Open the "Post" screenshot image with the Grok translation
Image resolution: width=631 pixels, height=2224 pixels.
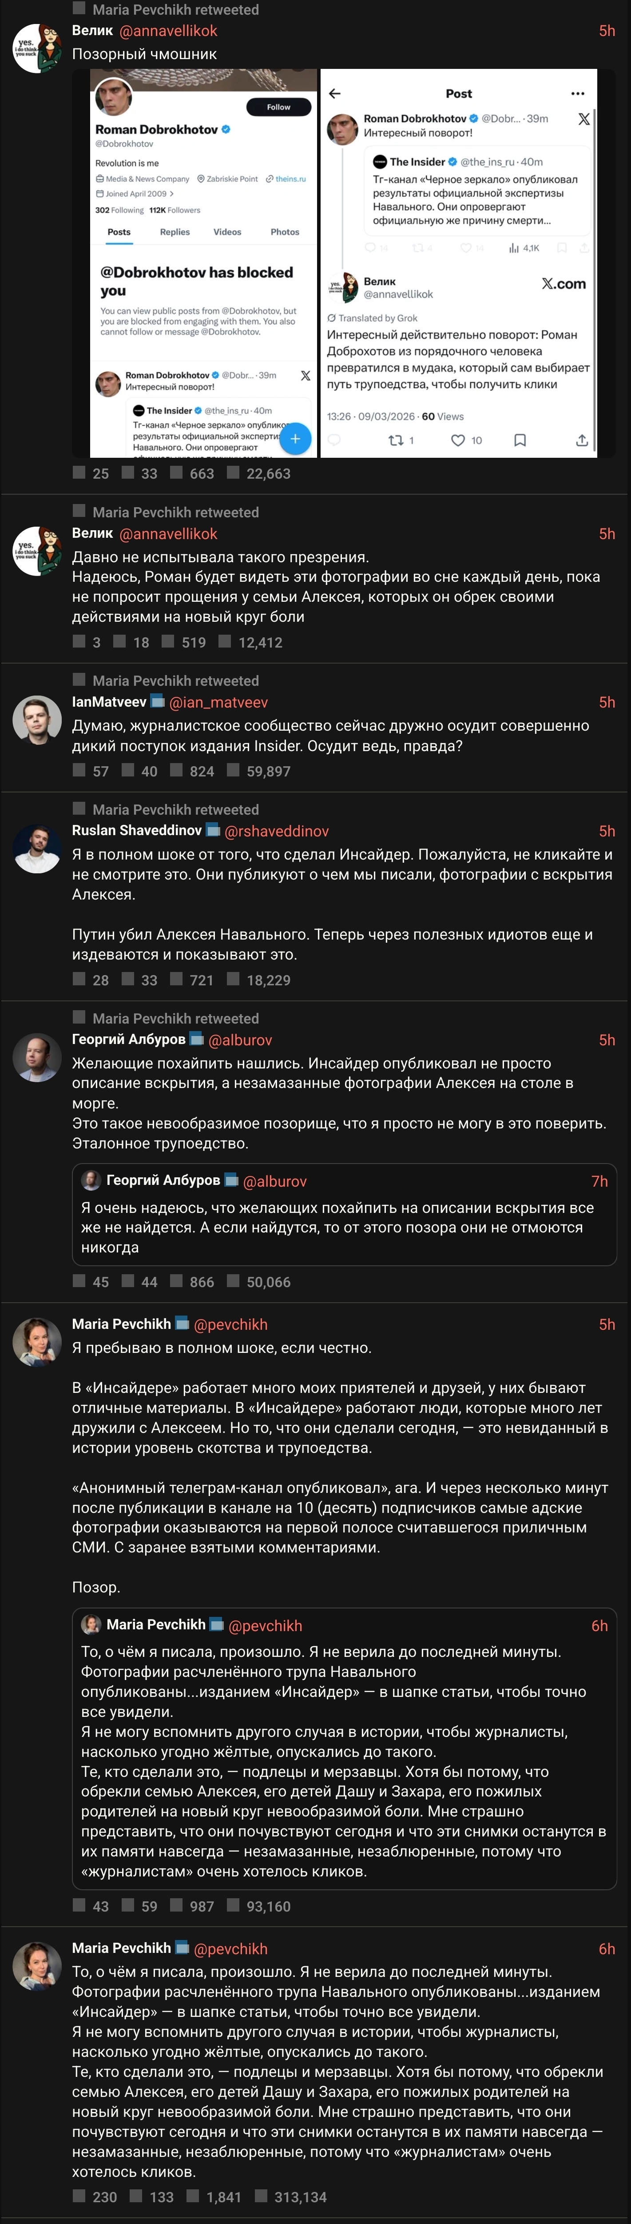point(459,263)
